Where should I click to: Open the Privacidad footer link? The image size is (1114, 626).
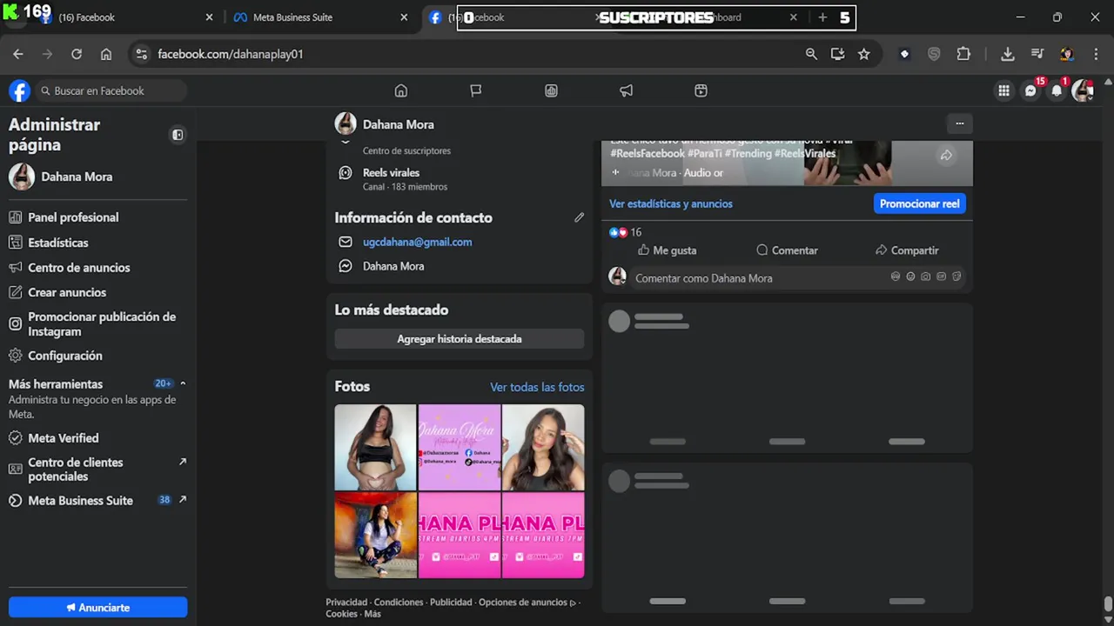point(346,602)
